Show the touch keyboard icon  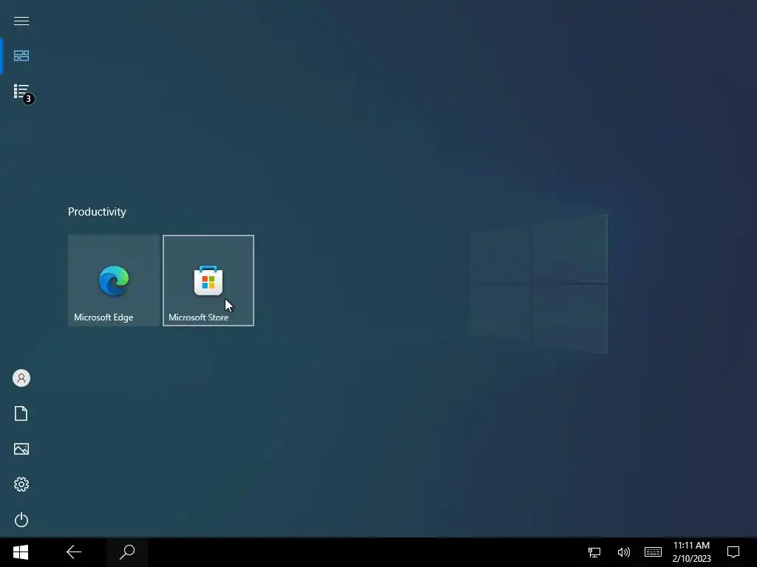point(653,552)
